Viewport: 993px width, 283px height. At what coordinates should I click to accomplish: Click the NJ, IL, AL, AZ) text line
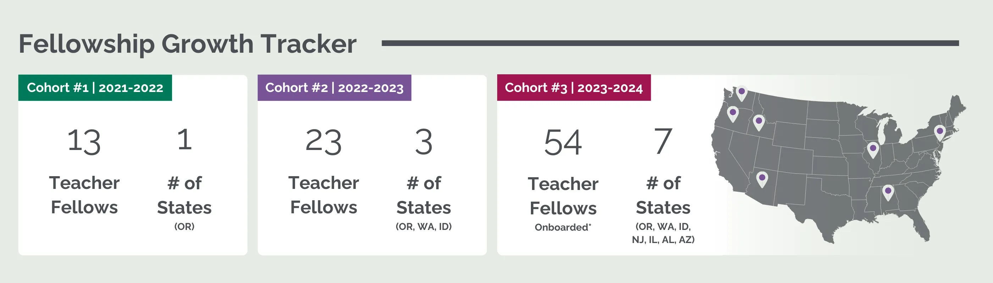(663, 239)
